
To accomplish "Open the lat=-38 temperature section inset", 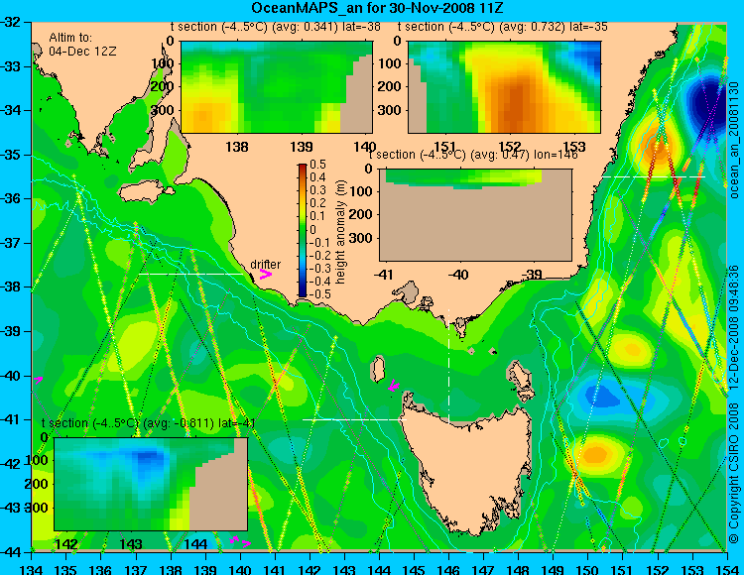I will pyautogui.click(x=277, y=87).
